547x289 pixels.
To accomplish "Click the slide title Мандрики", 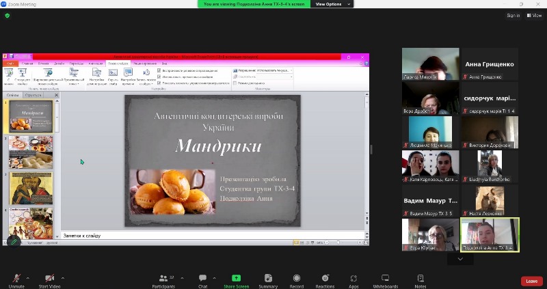I will point(218,146).
